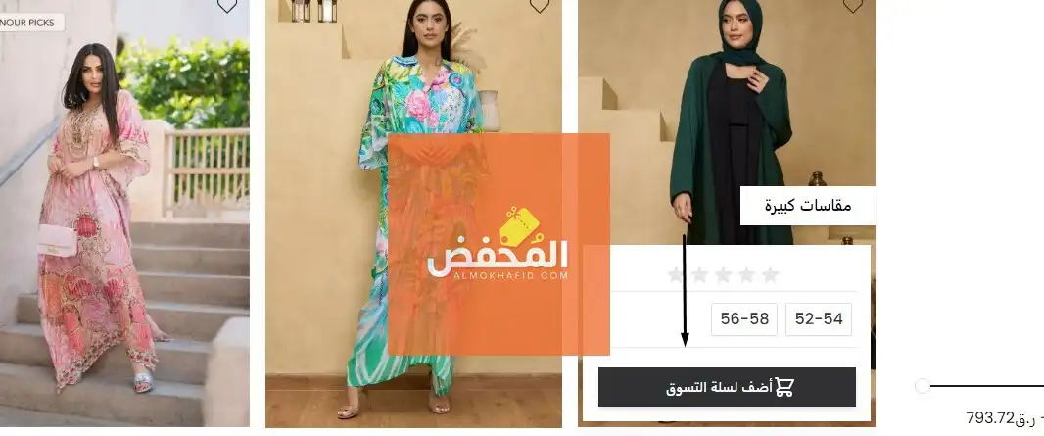Add the pink kaftan to the wishlist via its heart icon
The image size is (1044, 436).
[227, 5]
